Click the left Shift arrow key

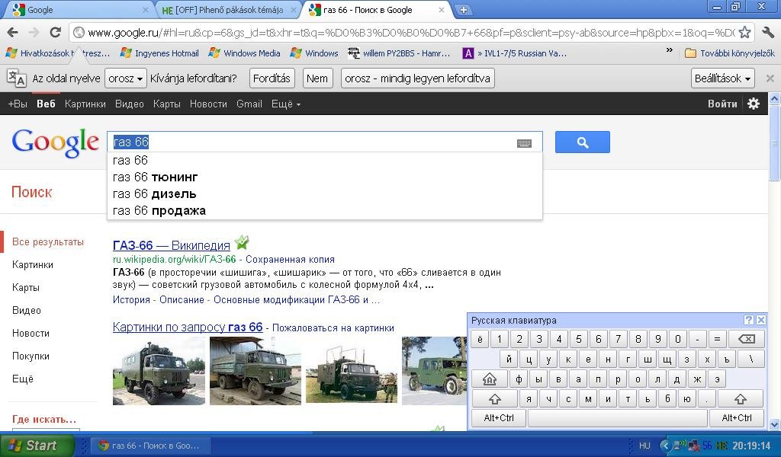pos(494,398)
